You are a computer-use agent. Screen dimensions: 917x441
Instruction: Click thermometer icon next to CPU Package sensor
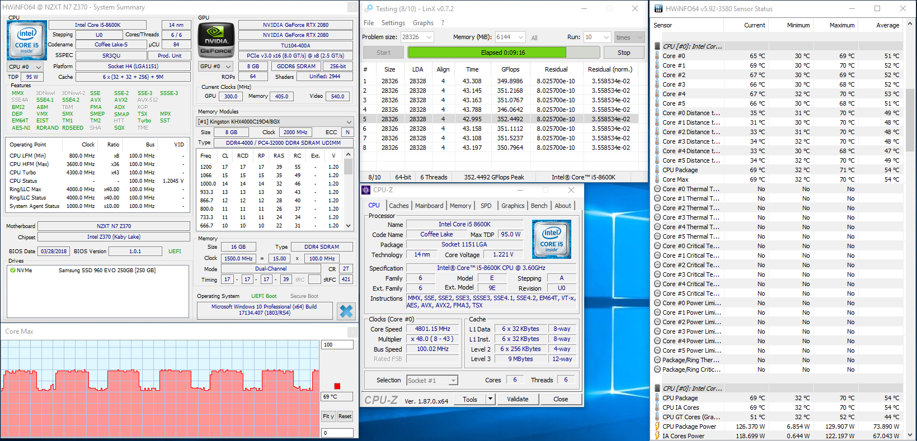point(657,170)
